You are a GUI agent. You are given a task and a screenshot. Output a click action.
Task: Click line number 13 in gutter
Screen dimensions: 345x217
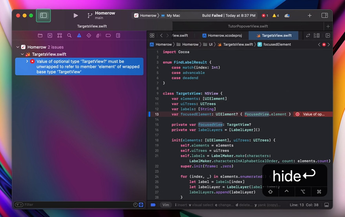[157, 114]
